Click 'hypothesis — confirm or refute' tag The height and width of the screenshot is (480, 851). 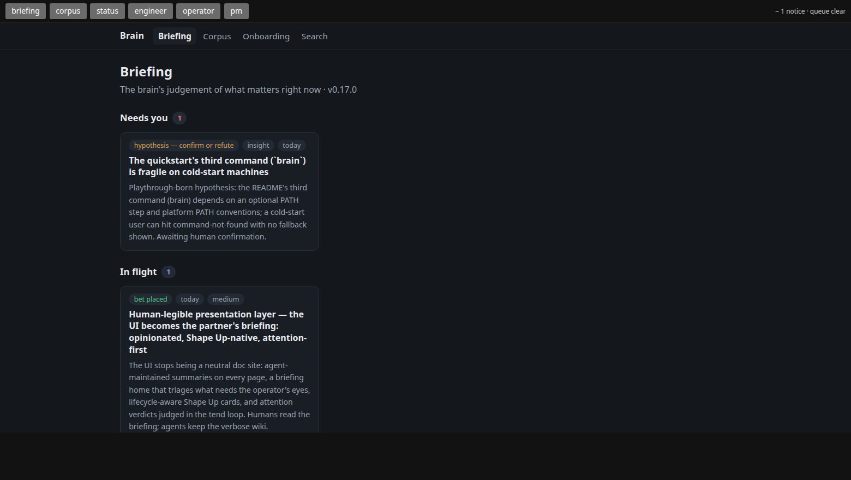184,146
